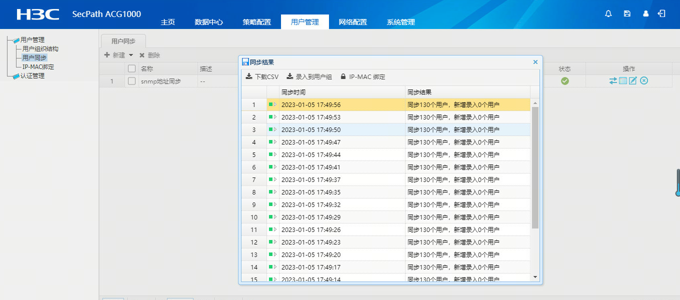Screen dimensions: 680x300
Task: Click the logout icon in header
Action: 661,13
